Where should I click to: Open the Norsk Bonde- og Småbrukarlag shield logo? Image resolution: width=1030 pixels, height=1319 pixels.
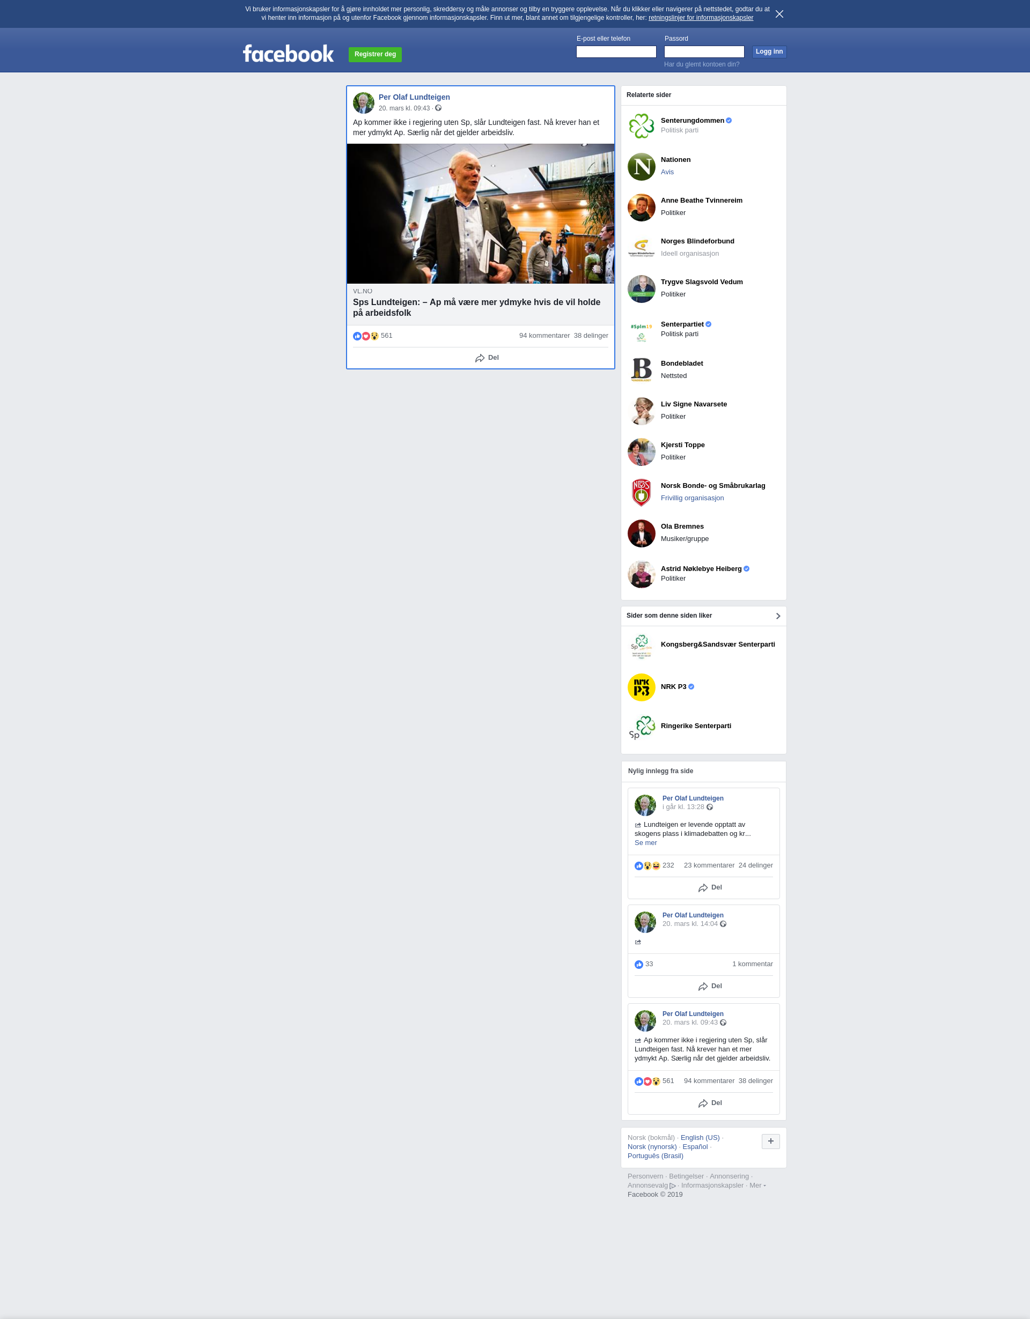coord(641,493)
